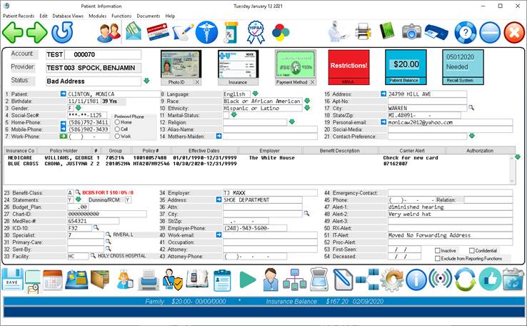
Task: Open the Modules menu
Action: point(97,15)
